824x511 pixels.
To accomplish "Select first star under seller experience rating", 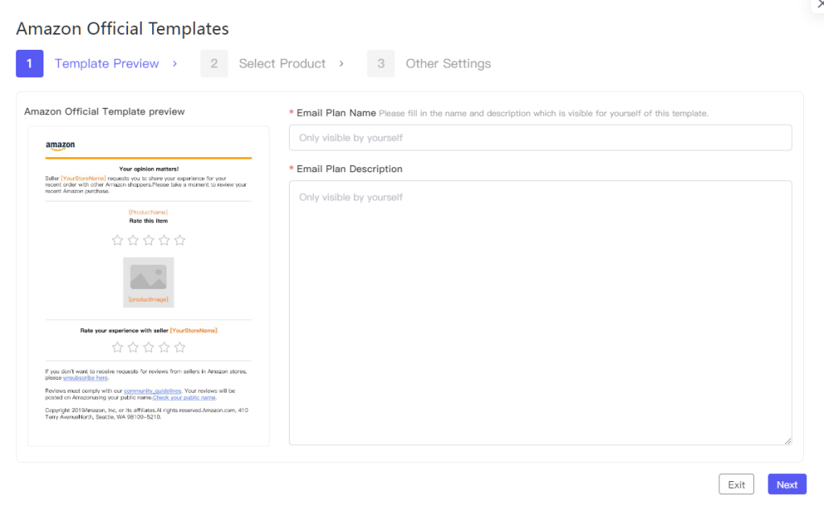I will (x=117, y=347).
